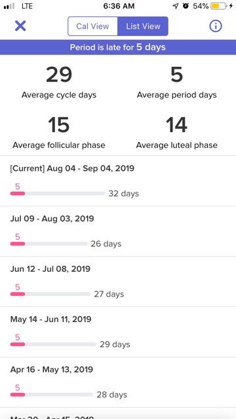
Task: Select the Jun 12 - Jul 08, 2019 entry
Action: point(118,282)
